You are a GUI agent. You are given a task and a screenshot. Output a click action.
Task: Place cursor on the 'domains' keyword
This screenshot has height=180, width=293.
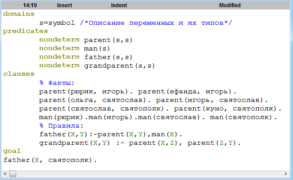pos(19,14)
